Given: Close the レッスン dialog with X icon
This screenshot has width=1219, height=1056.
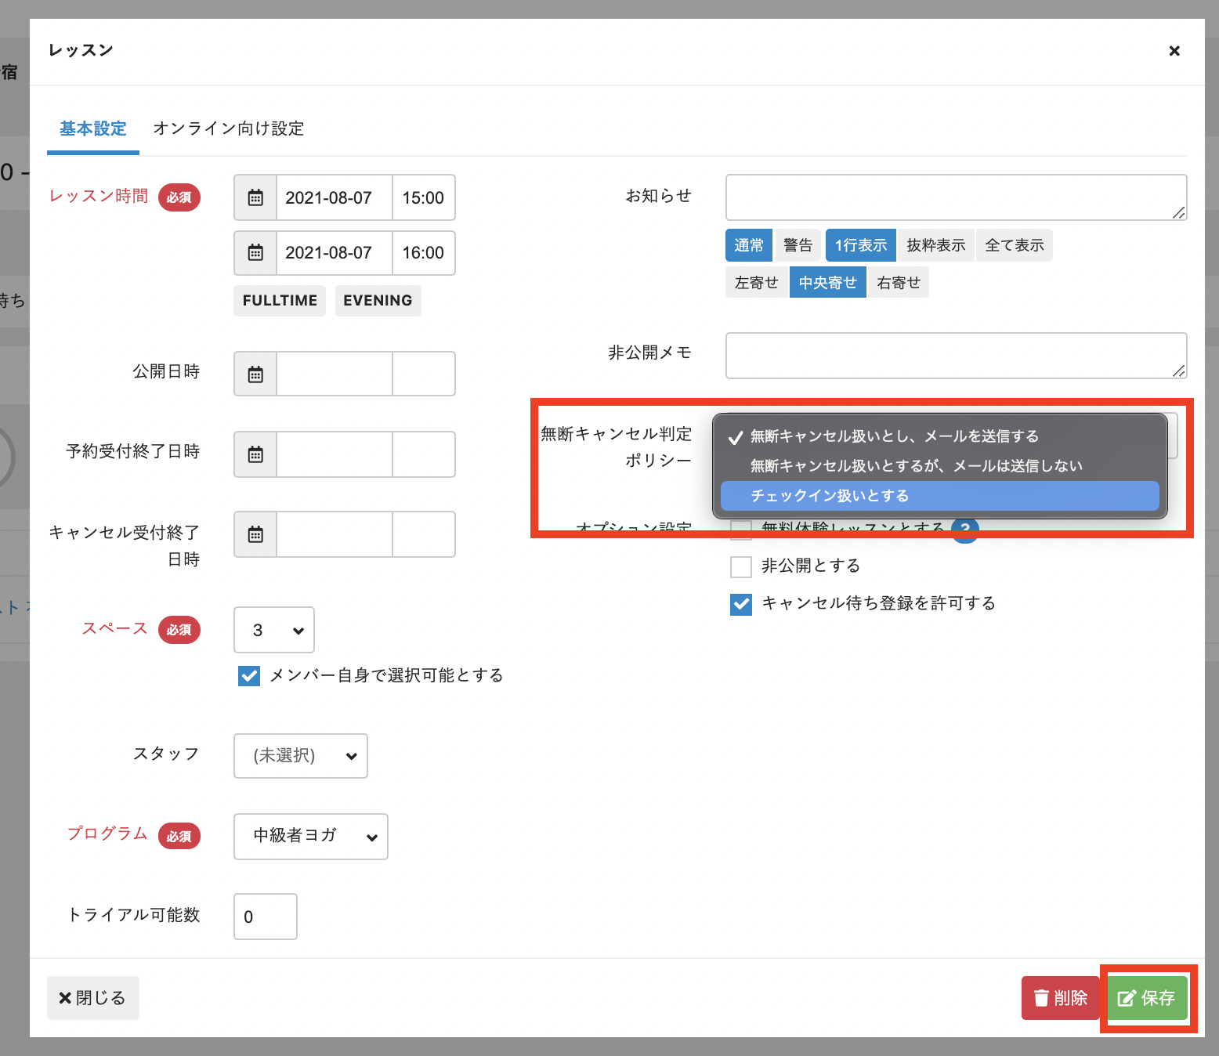Looking at the screenshot, I should click(1174, 51).
